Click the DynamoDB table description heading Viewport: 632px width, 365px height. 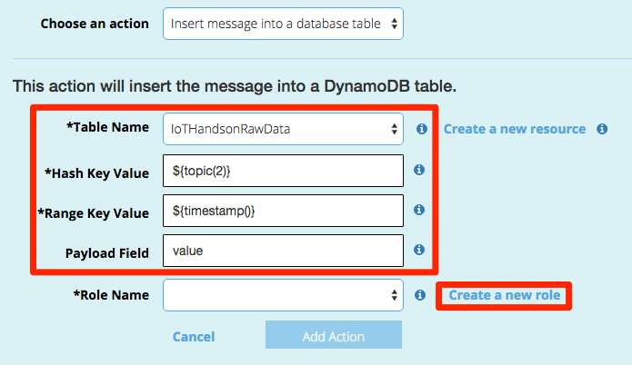point(235,86)
